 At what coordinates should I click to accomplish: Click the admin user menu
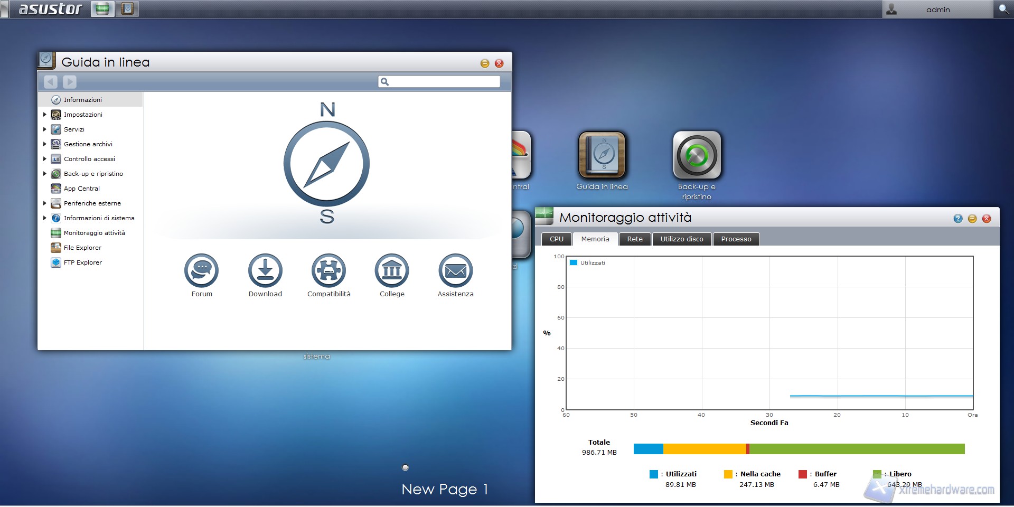pyautogui.click(x=937, y=10)
